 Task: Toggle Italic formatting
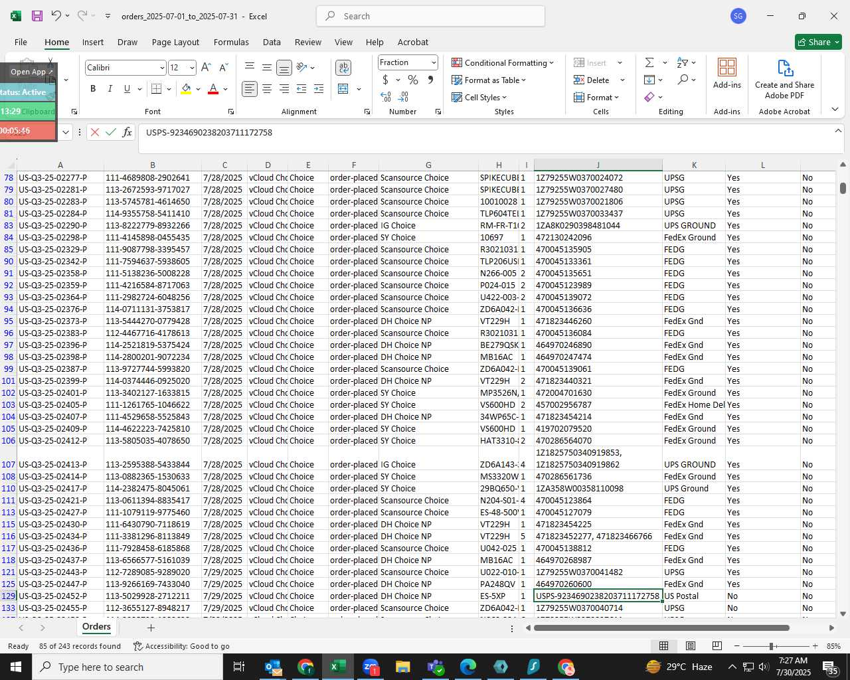pyautogui.click(x=110, y=89)
